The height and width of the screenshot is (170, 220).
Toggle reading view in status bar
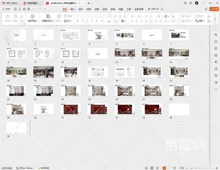pyautogui.click(x=157, y=168)
